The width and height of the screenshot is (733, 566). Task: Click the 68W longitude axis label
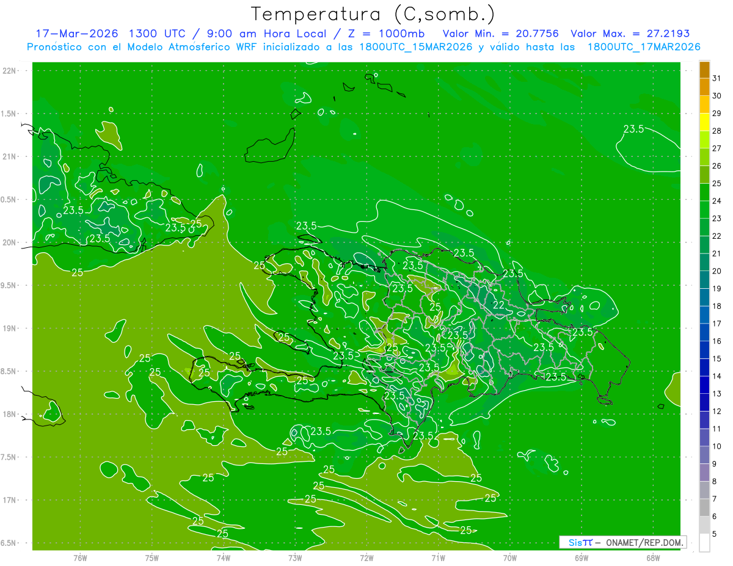[x=653, y=558]
